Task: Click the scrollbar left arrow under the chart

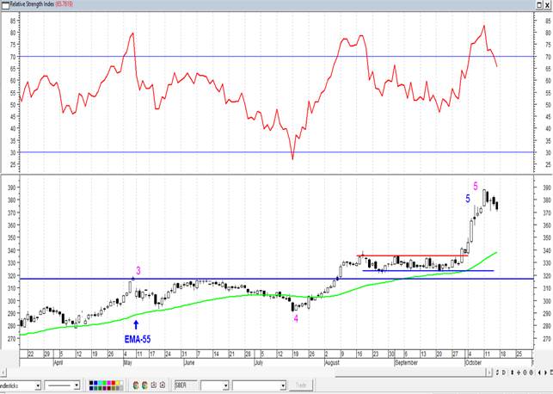Action: point(3,372)
